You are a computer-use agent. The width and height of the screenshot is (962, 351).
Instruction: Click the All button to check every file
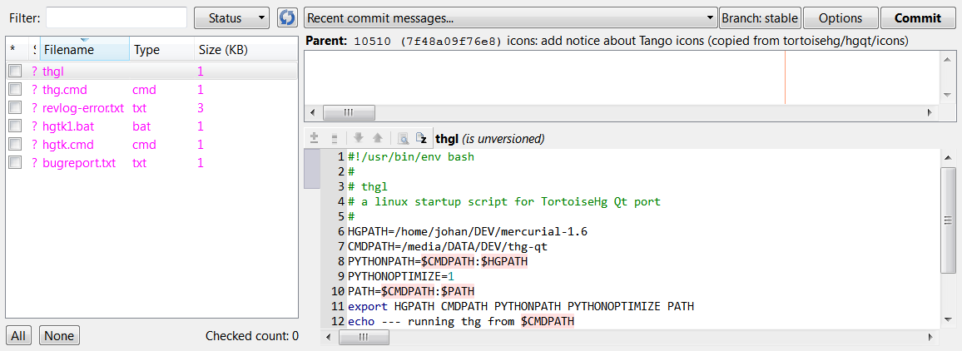coord(18,336)
